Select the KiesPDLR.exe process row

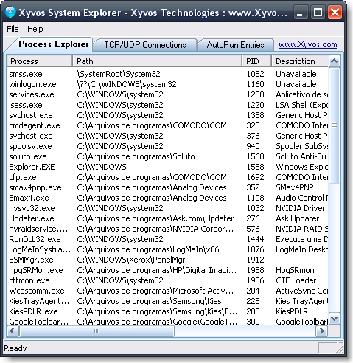[x=167, y=311]
